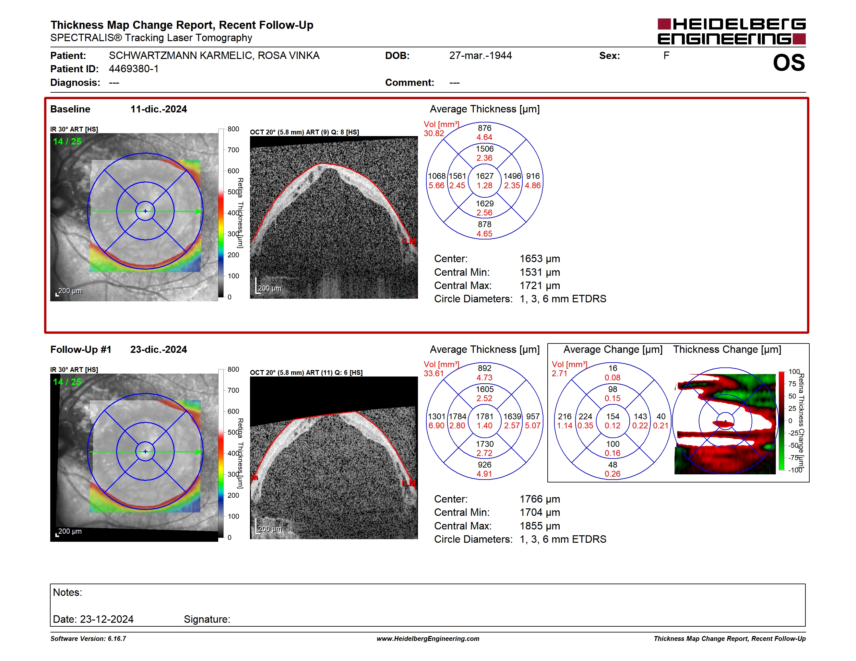Viewport: 856px width, 661px height.
Task: Select Baseline Center value 1653 µm
Action: pos(540,259)
